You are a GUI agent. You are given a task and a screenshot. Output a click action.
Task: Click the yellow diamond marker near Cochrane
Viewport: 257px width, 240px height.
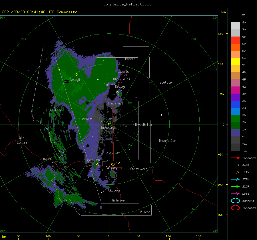click(x=98, y=165)
